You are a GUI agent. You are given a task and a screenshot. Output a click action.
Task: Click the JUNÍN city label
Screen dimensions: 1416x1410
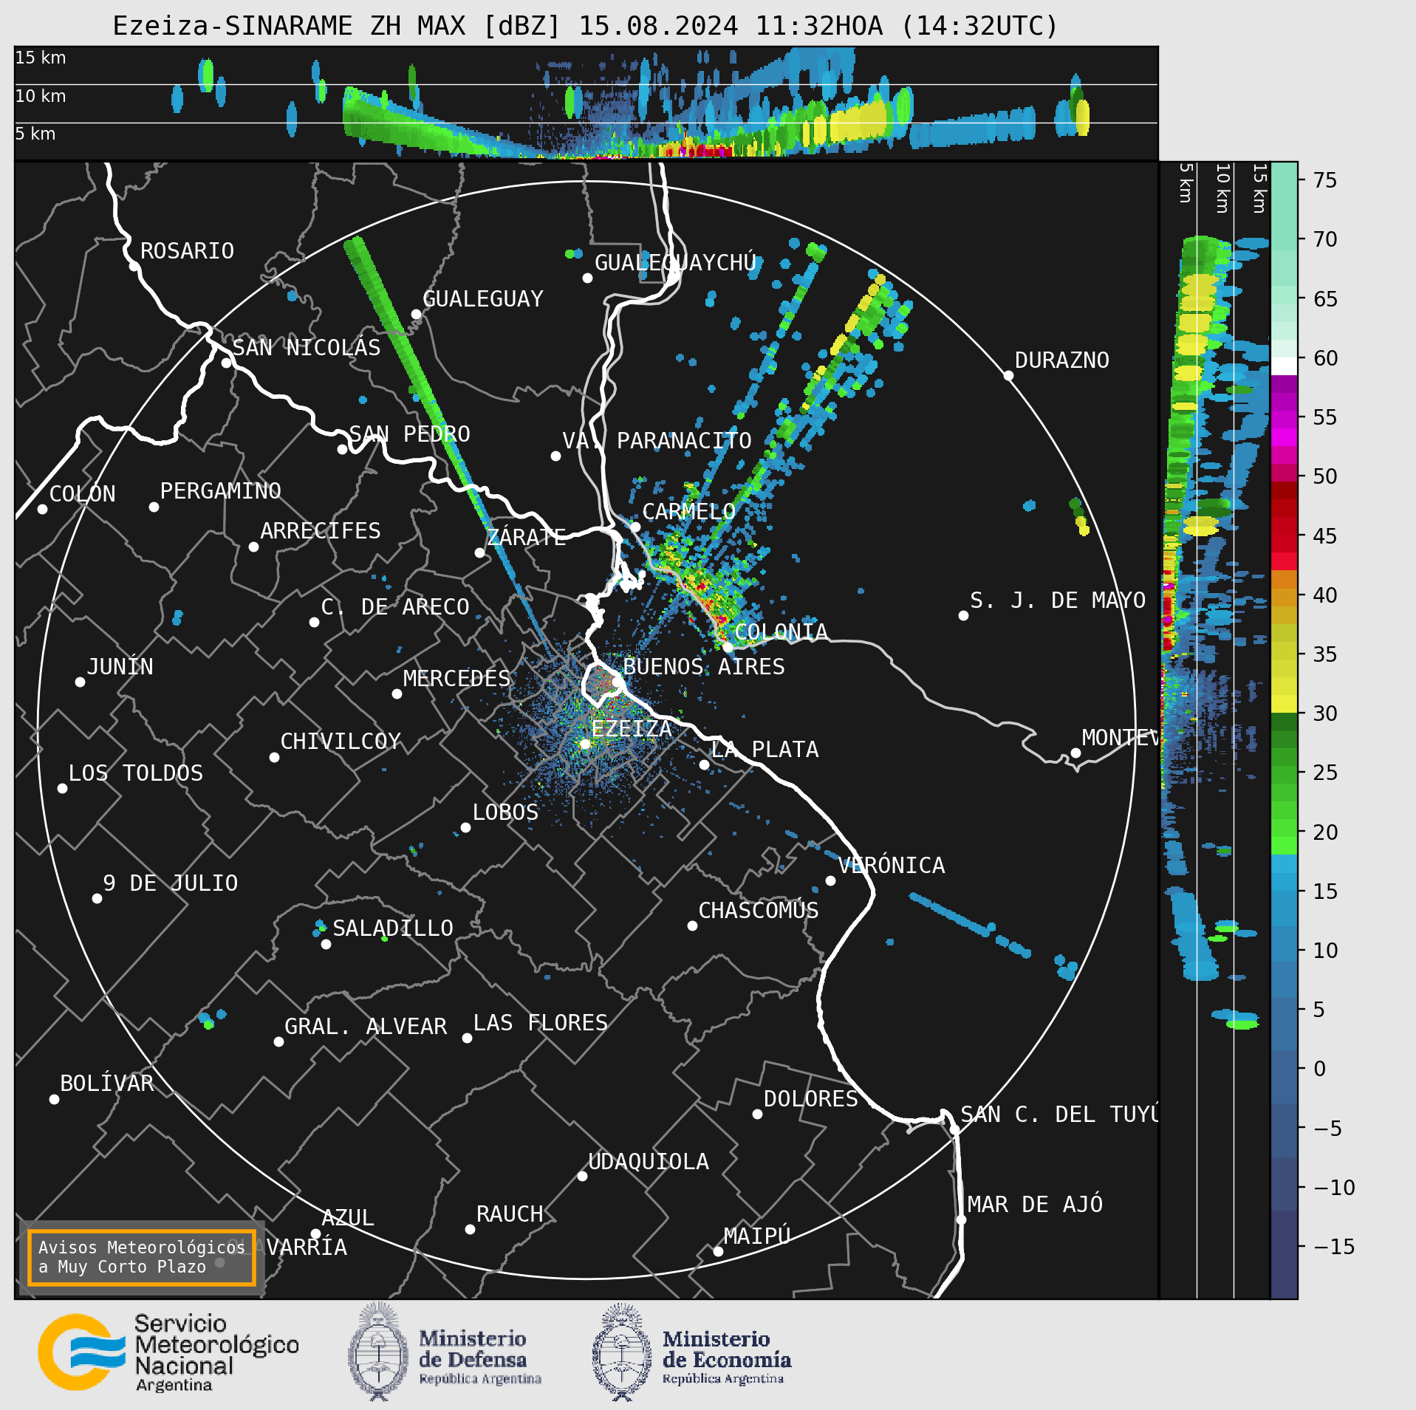(120, 667)
